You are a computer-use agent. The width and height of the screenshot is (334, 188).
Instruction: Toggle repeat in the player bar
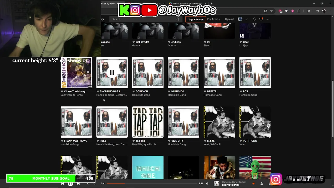(95, 184)
